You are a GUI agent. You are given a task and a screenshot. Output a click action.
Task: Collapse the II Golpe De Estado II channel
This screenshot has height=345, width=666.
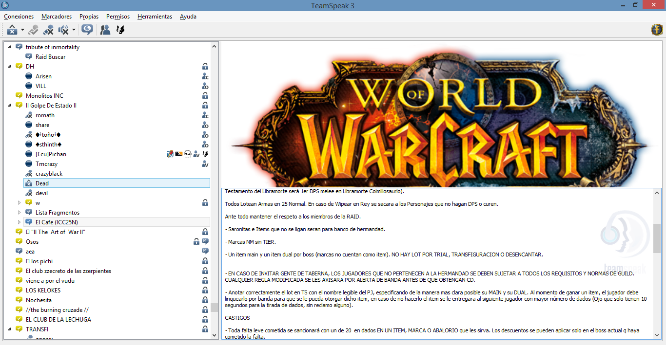(9, 106)
